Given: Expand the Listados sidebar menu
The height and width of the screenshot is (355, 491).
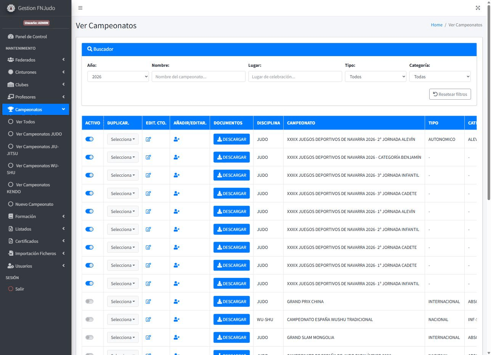Looking at the screenshot, I should pyautogui.click(x=35, y=229).
